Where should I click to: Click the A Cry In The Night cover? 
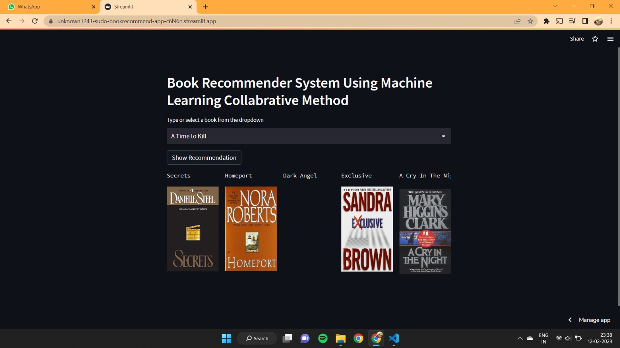425,231
